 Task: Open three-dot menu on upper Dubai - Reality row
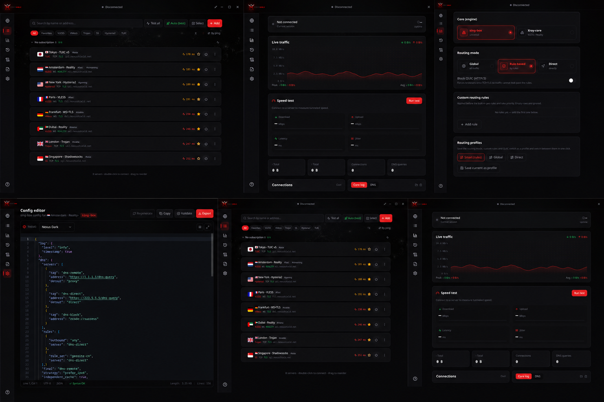[x=215, y=129]
